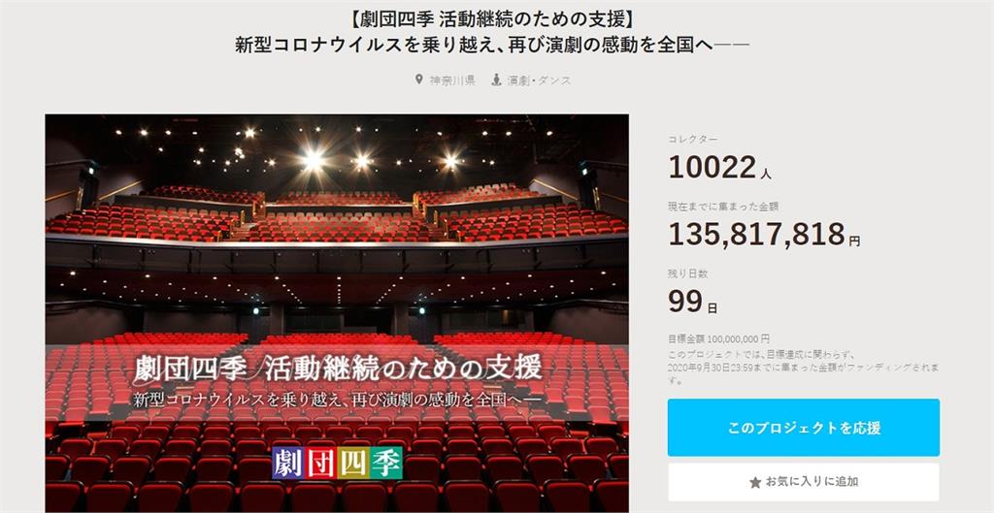Open the 演劇・ダンス category link
The height and width of the screenshot is (513, 994).
coord(539,80)
